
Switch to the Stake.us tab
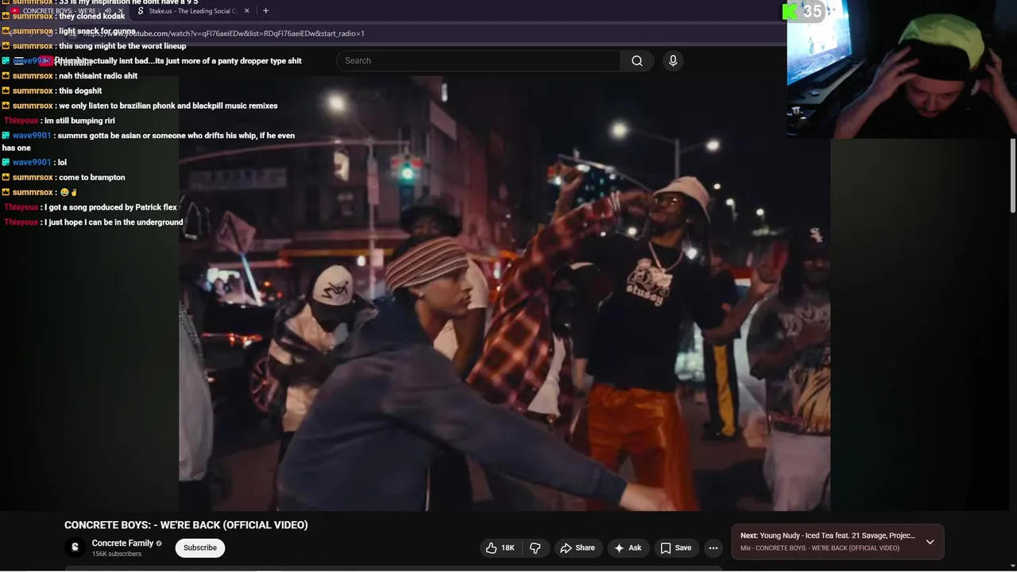tap(193, 11)
